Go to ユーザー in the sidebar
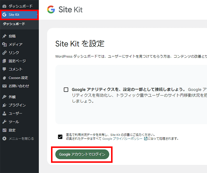Viewport: 207px width, 173px height. pyautogui.click(x=15, y=113)
